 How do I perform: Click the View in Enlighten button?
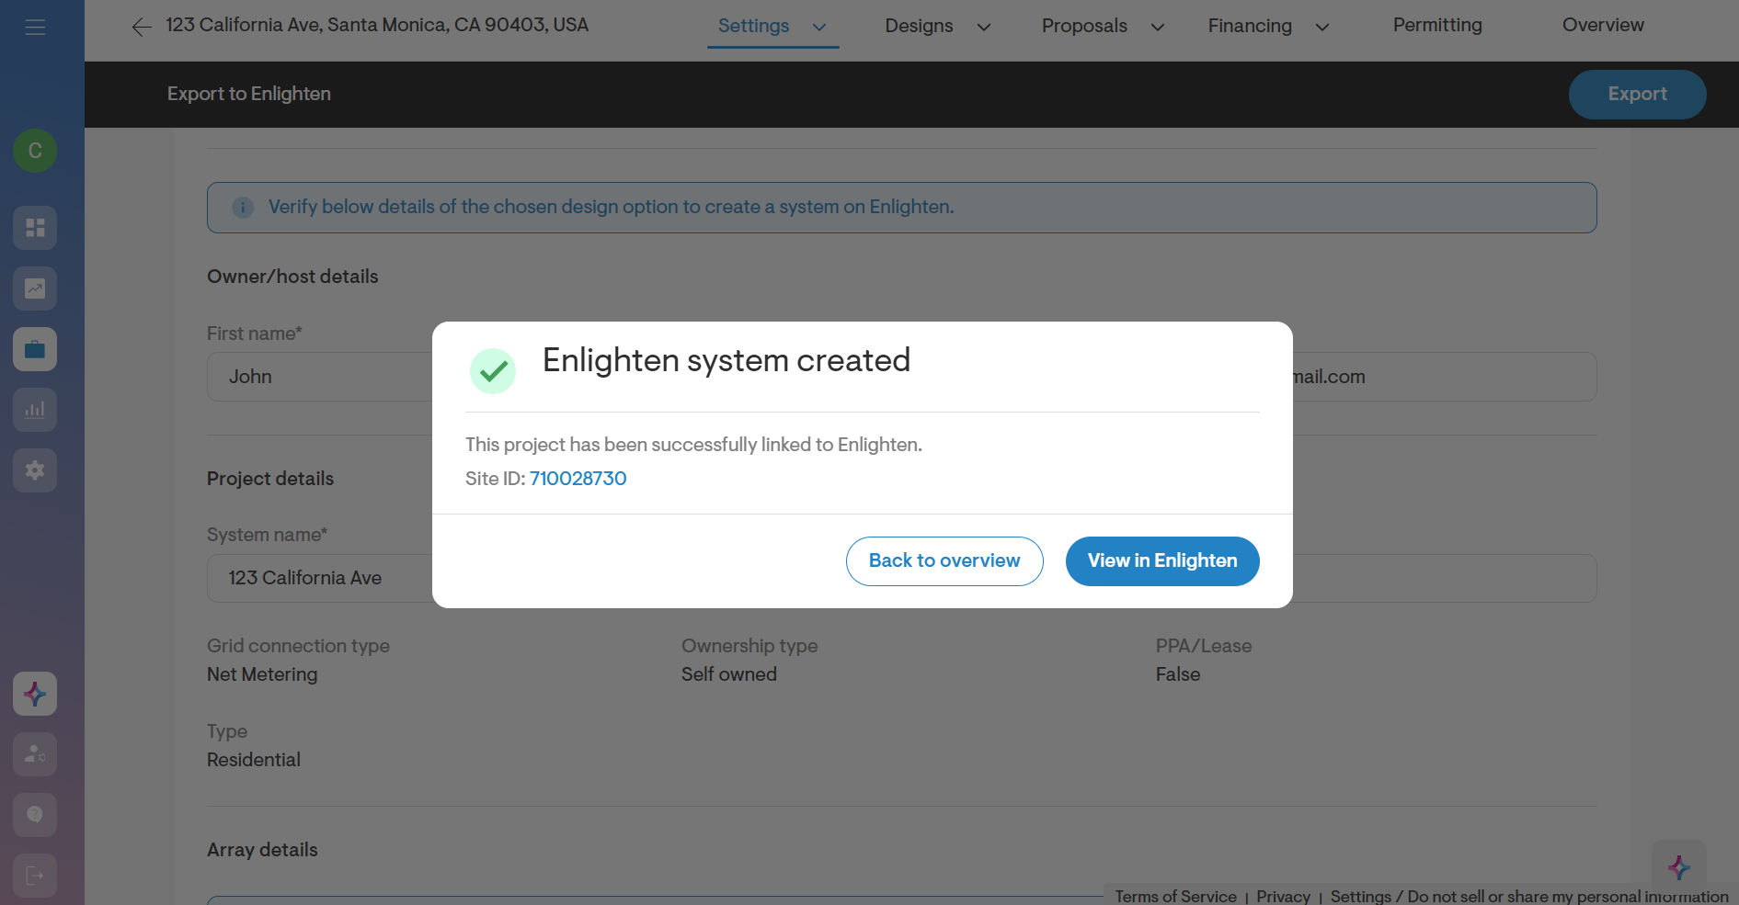(x=1162, y=561)
